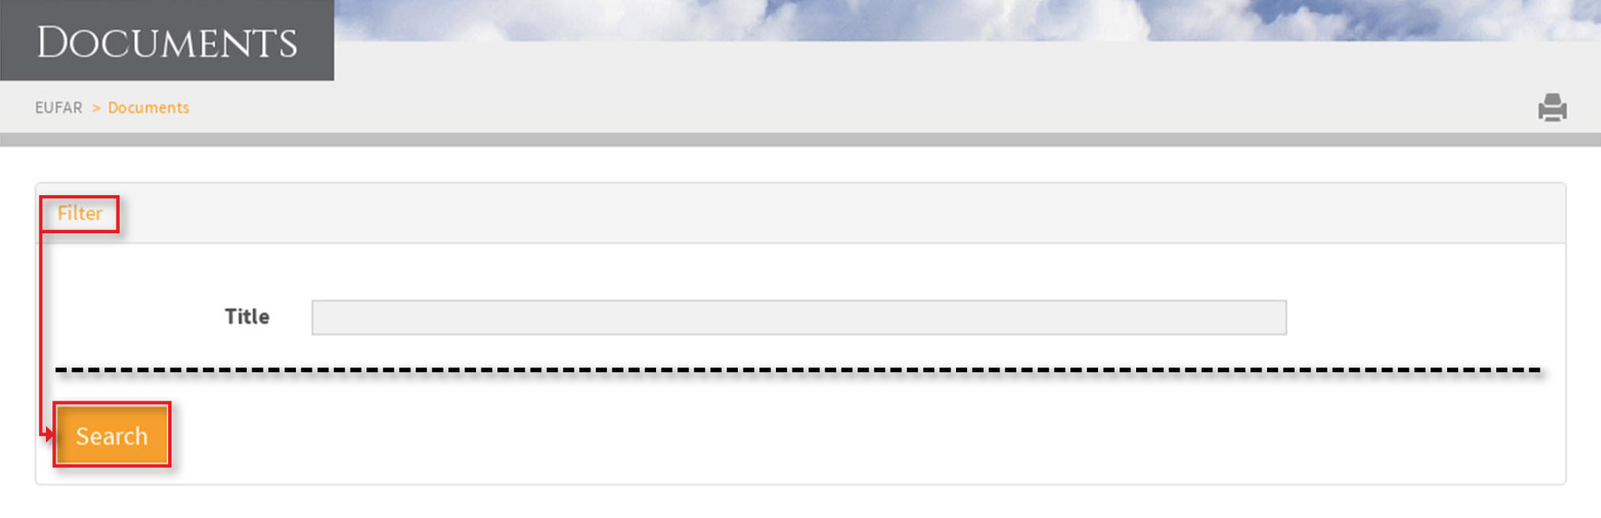This screenshot has height=518, width=1601.
Task: Click the gray bar below the breadcrumbs
Action: (x=800, y=140)
